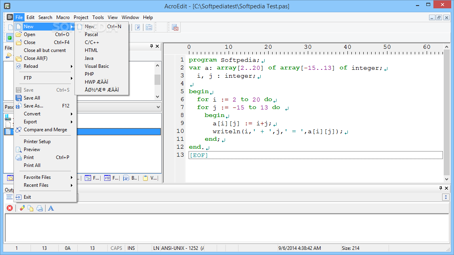Expand the Favorite Files submenu
Screen dimensions: 454x255
(45, 177)
